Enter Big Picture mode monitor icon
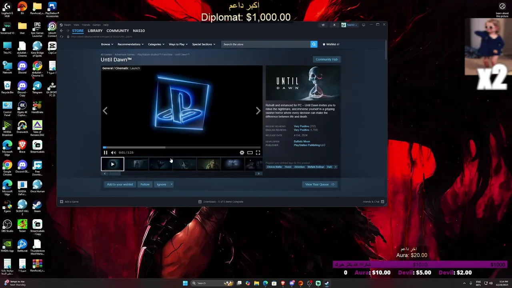The image size is (512, 288). 363,25
